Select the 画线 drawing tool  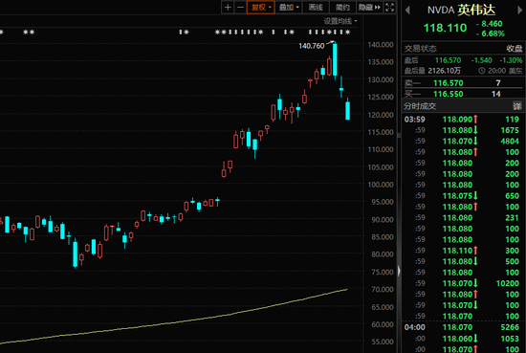tap(316, 8)
